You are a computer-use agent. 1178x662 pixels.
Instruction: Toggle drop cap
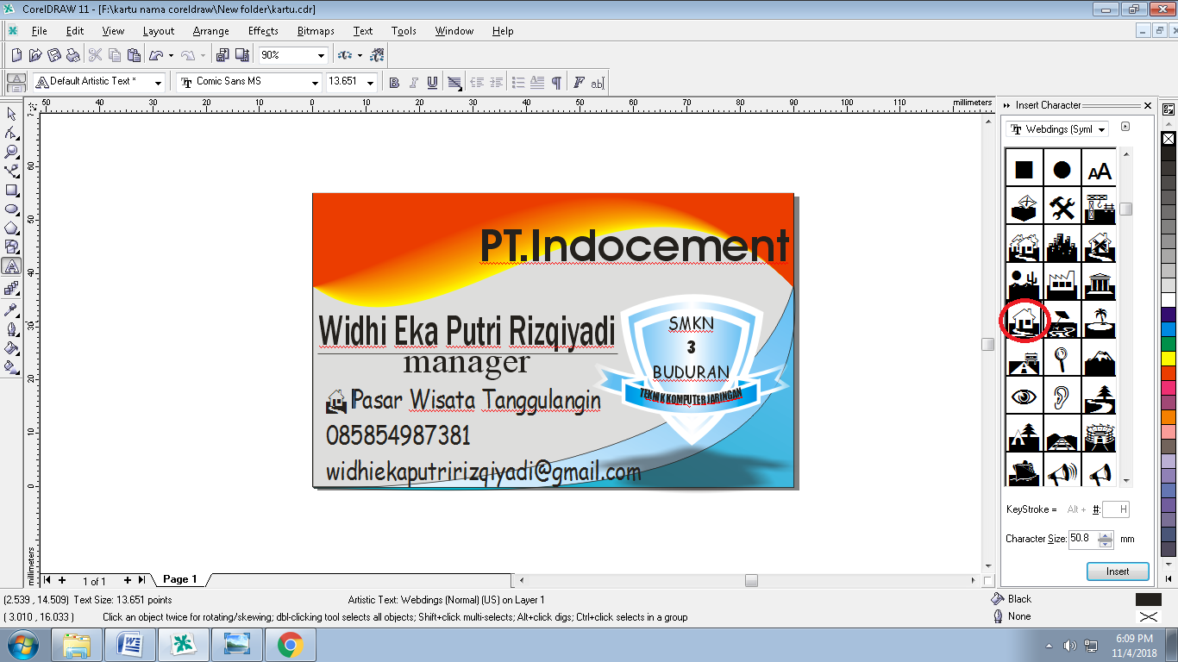point(537,83)
